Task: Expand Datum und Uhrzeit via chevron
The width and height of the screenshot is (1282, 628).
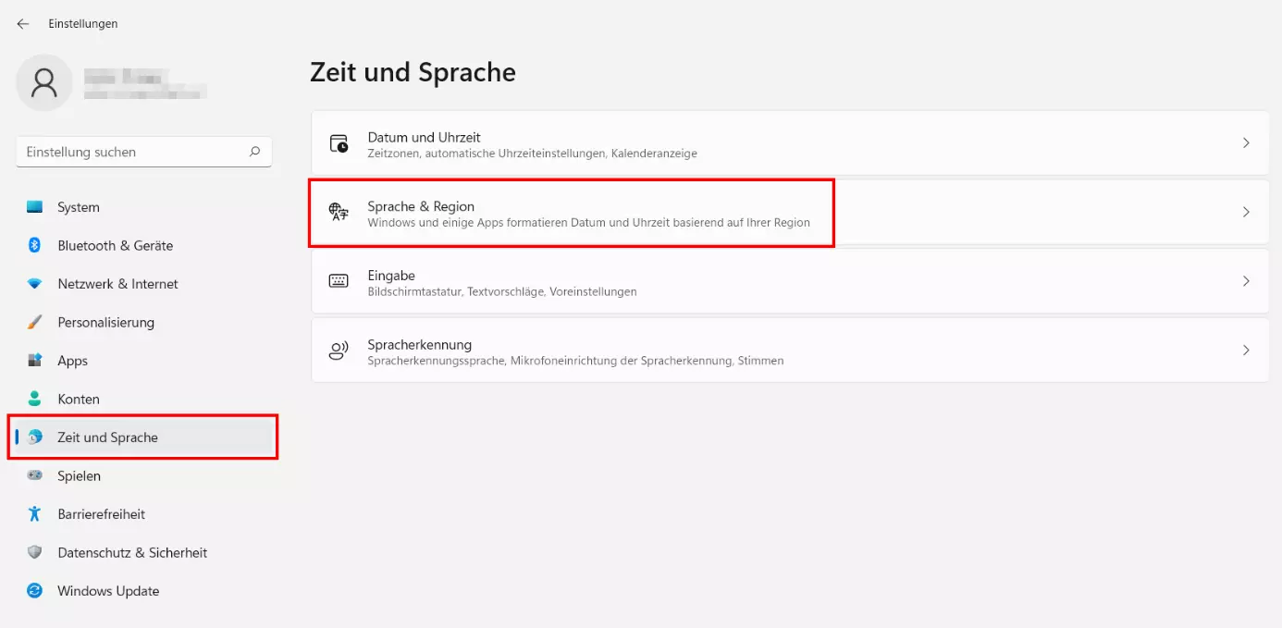Action: point(1246,143)
